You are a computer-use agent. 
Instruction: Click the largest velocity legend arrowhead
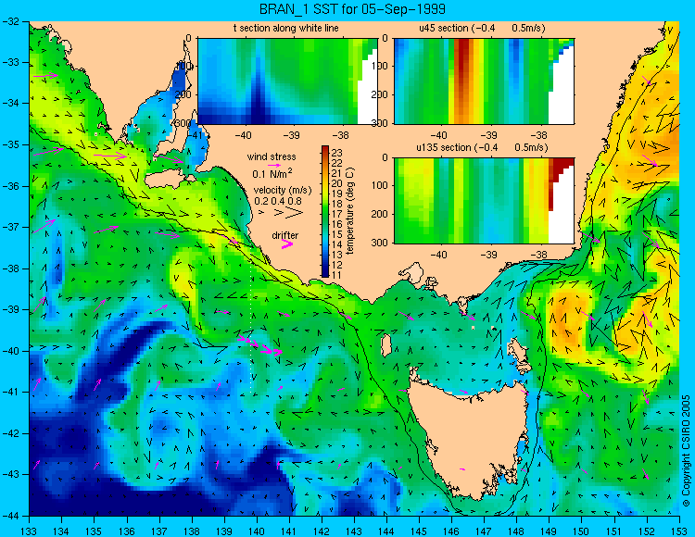[294, 213]
